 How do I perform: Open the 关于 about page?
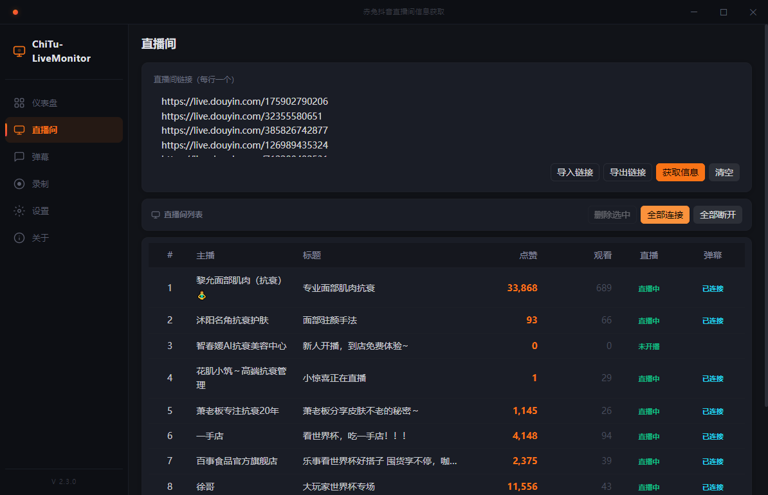64,238
